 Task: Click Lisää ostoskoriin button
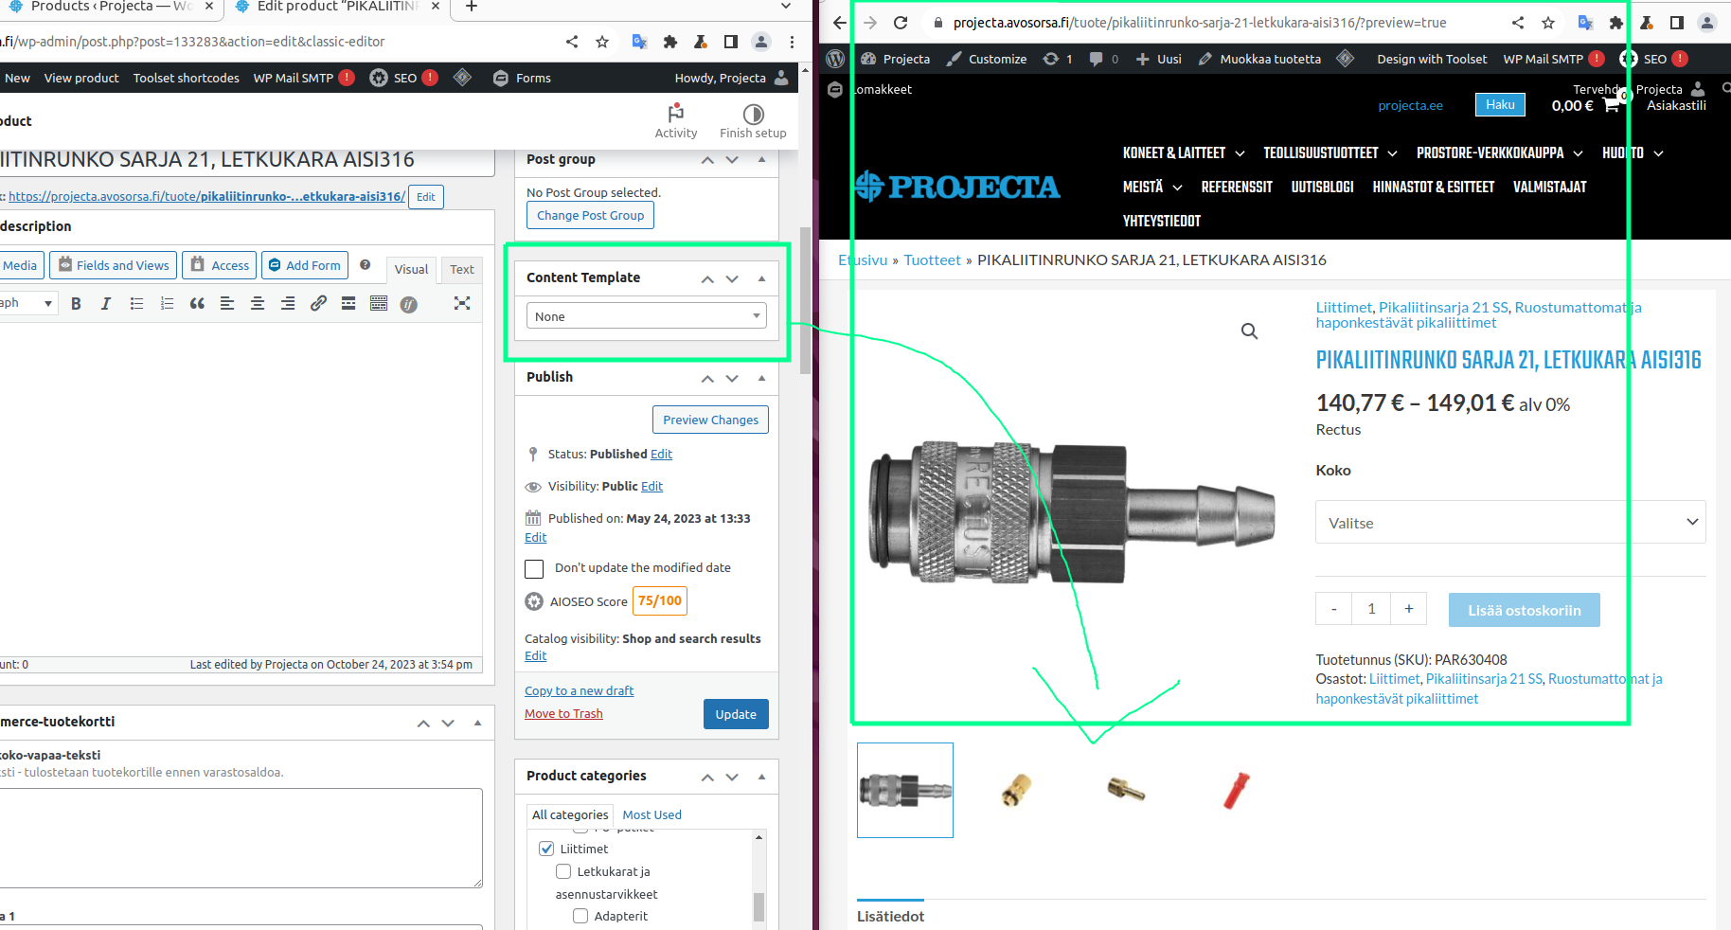1525,610
